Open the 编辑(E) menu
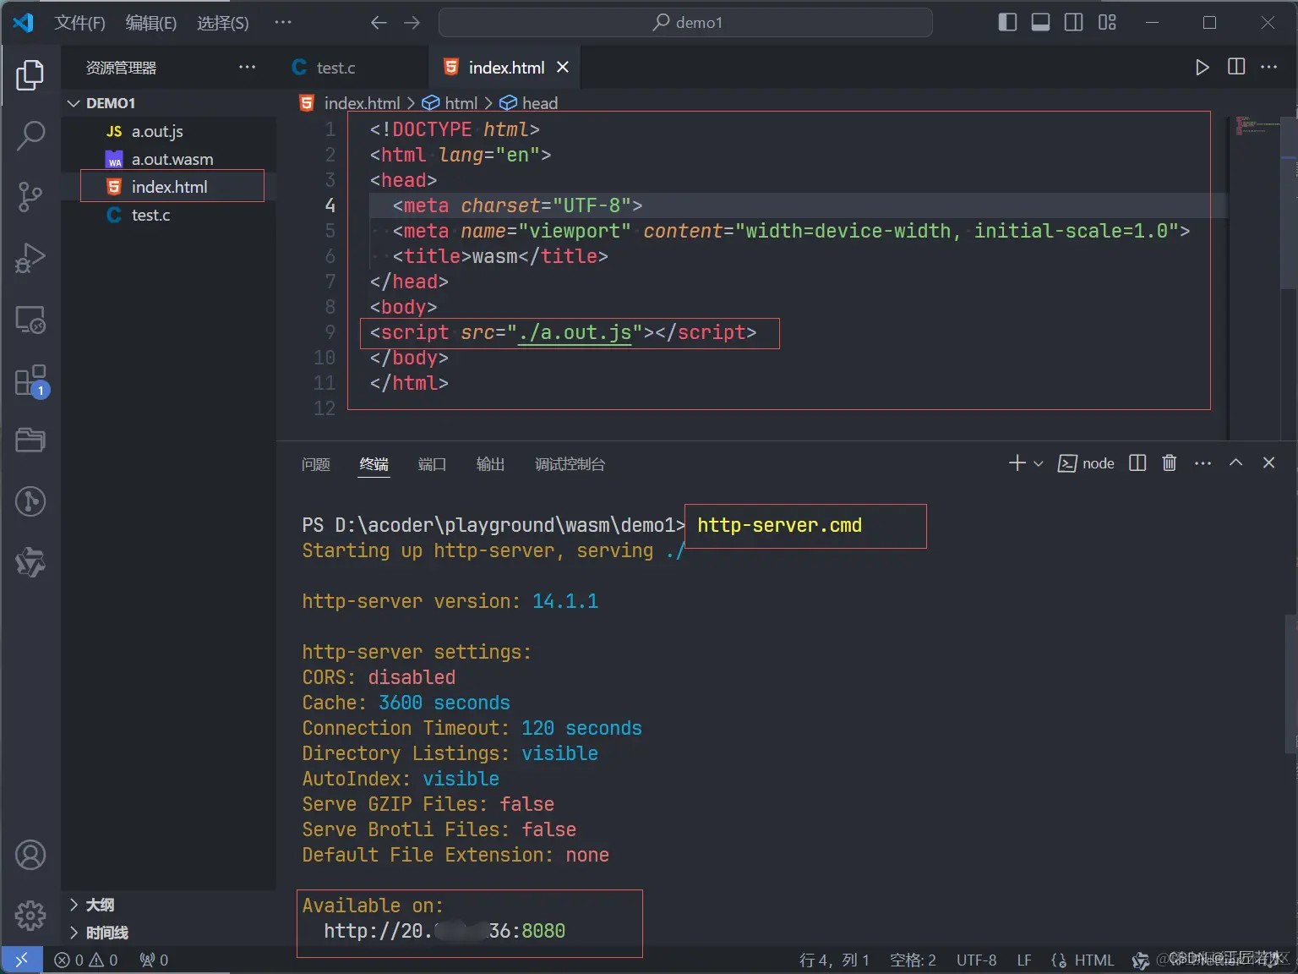This screenshot has height=974, width=1298. click(x=151, y=23)
